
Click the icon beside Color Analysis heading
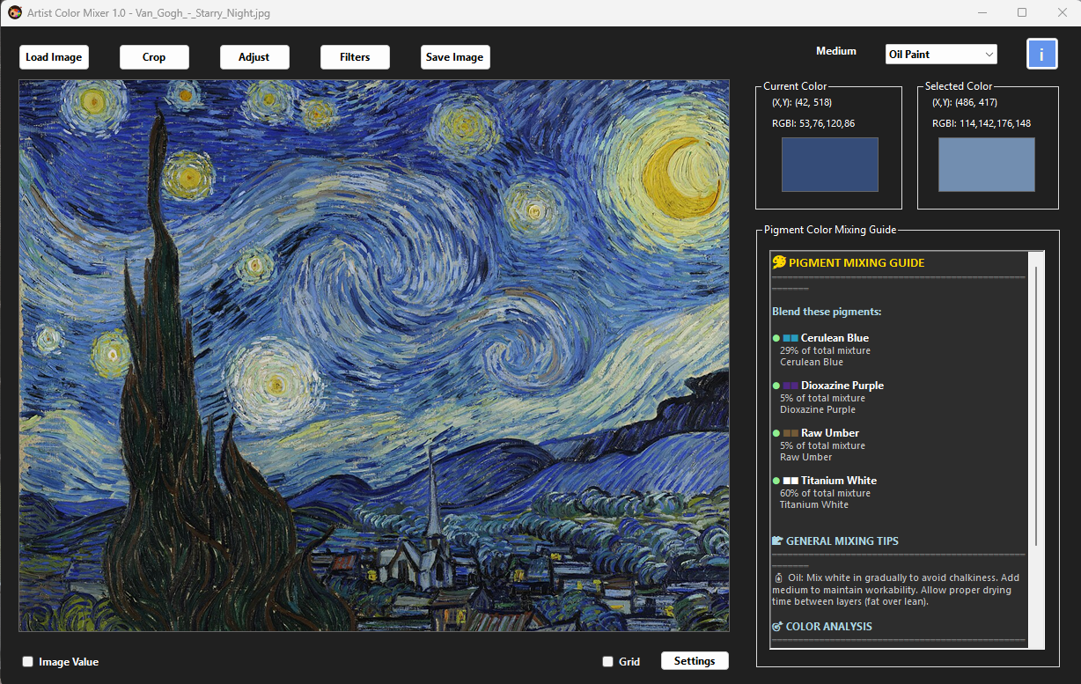point(777,626)
